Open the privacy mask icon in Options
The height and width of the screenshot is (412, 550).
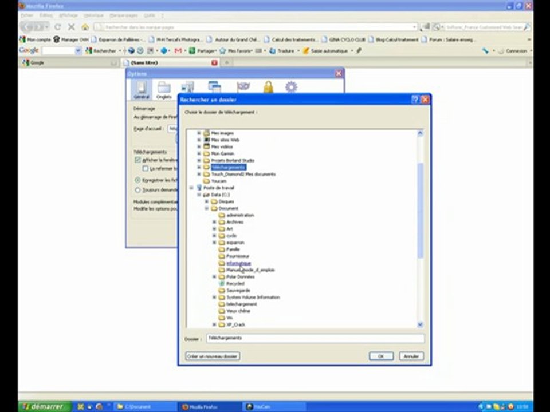pyautogui.click(x=243, y=86)
